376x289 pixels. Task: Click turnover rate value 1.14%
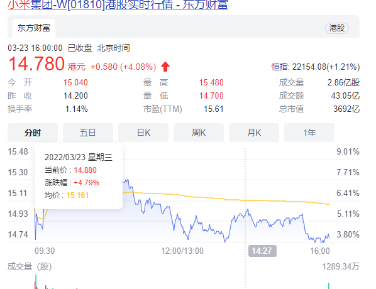(77, 109)
